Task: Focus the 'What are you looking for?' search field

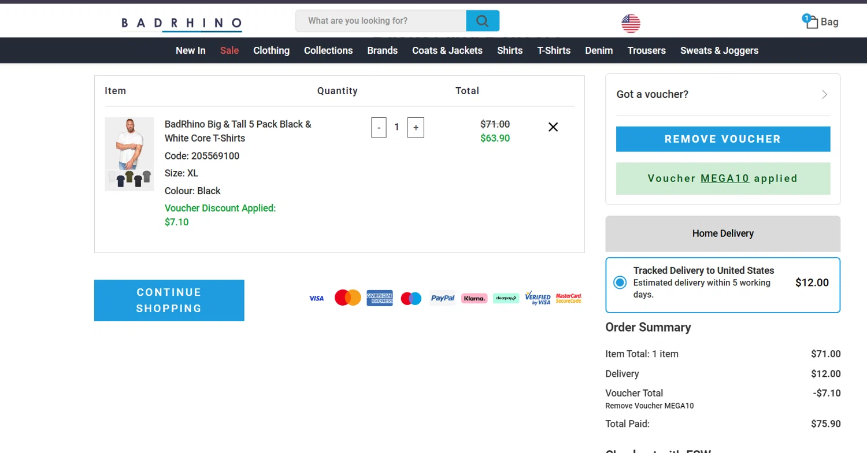Action: [381, 21]
